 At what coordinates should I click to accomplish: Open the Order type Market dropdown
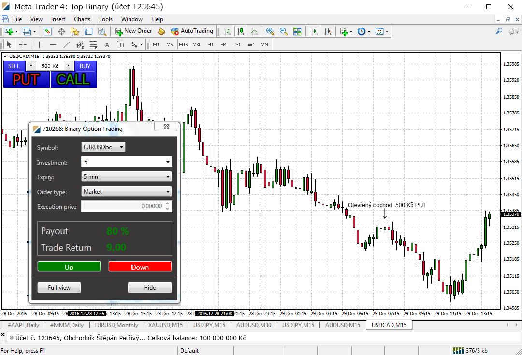click(127, 192)
